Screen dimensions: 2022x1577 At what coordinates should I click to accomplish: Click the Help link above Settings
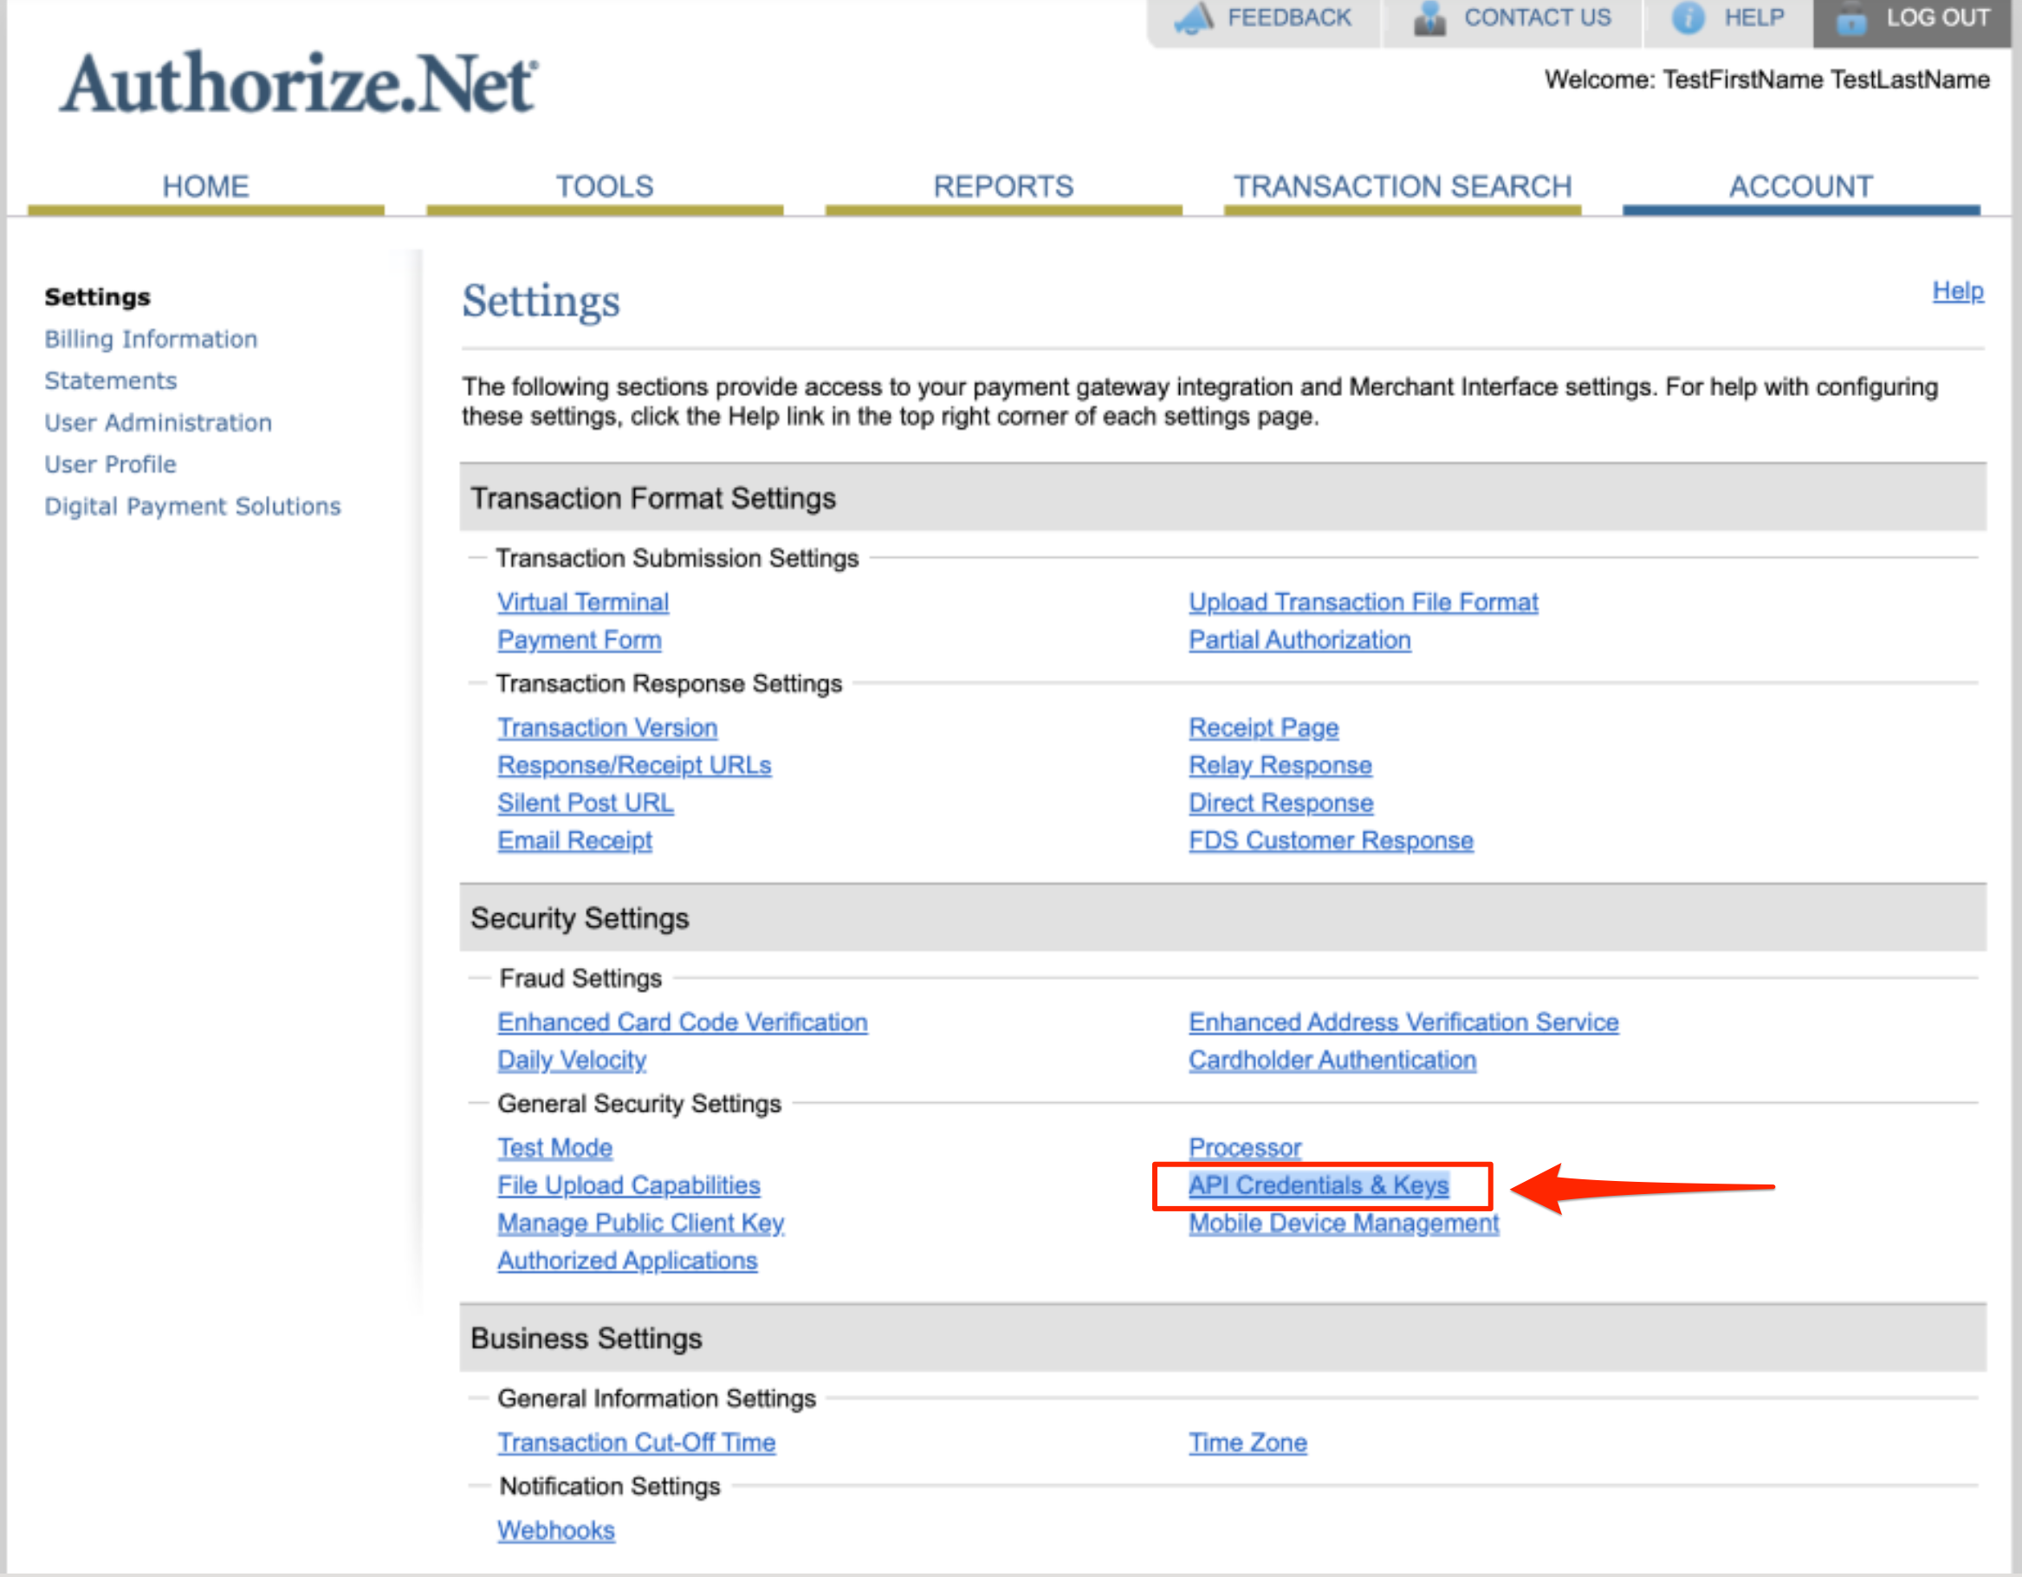(x=1957, y=292)
